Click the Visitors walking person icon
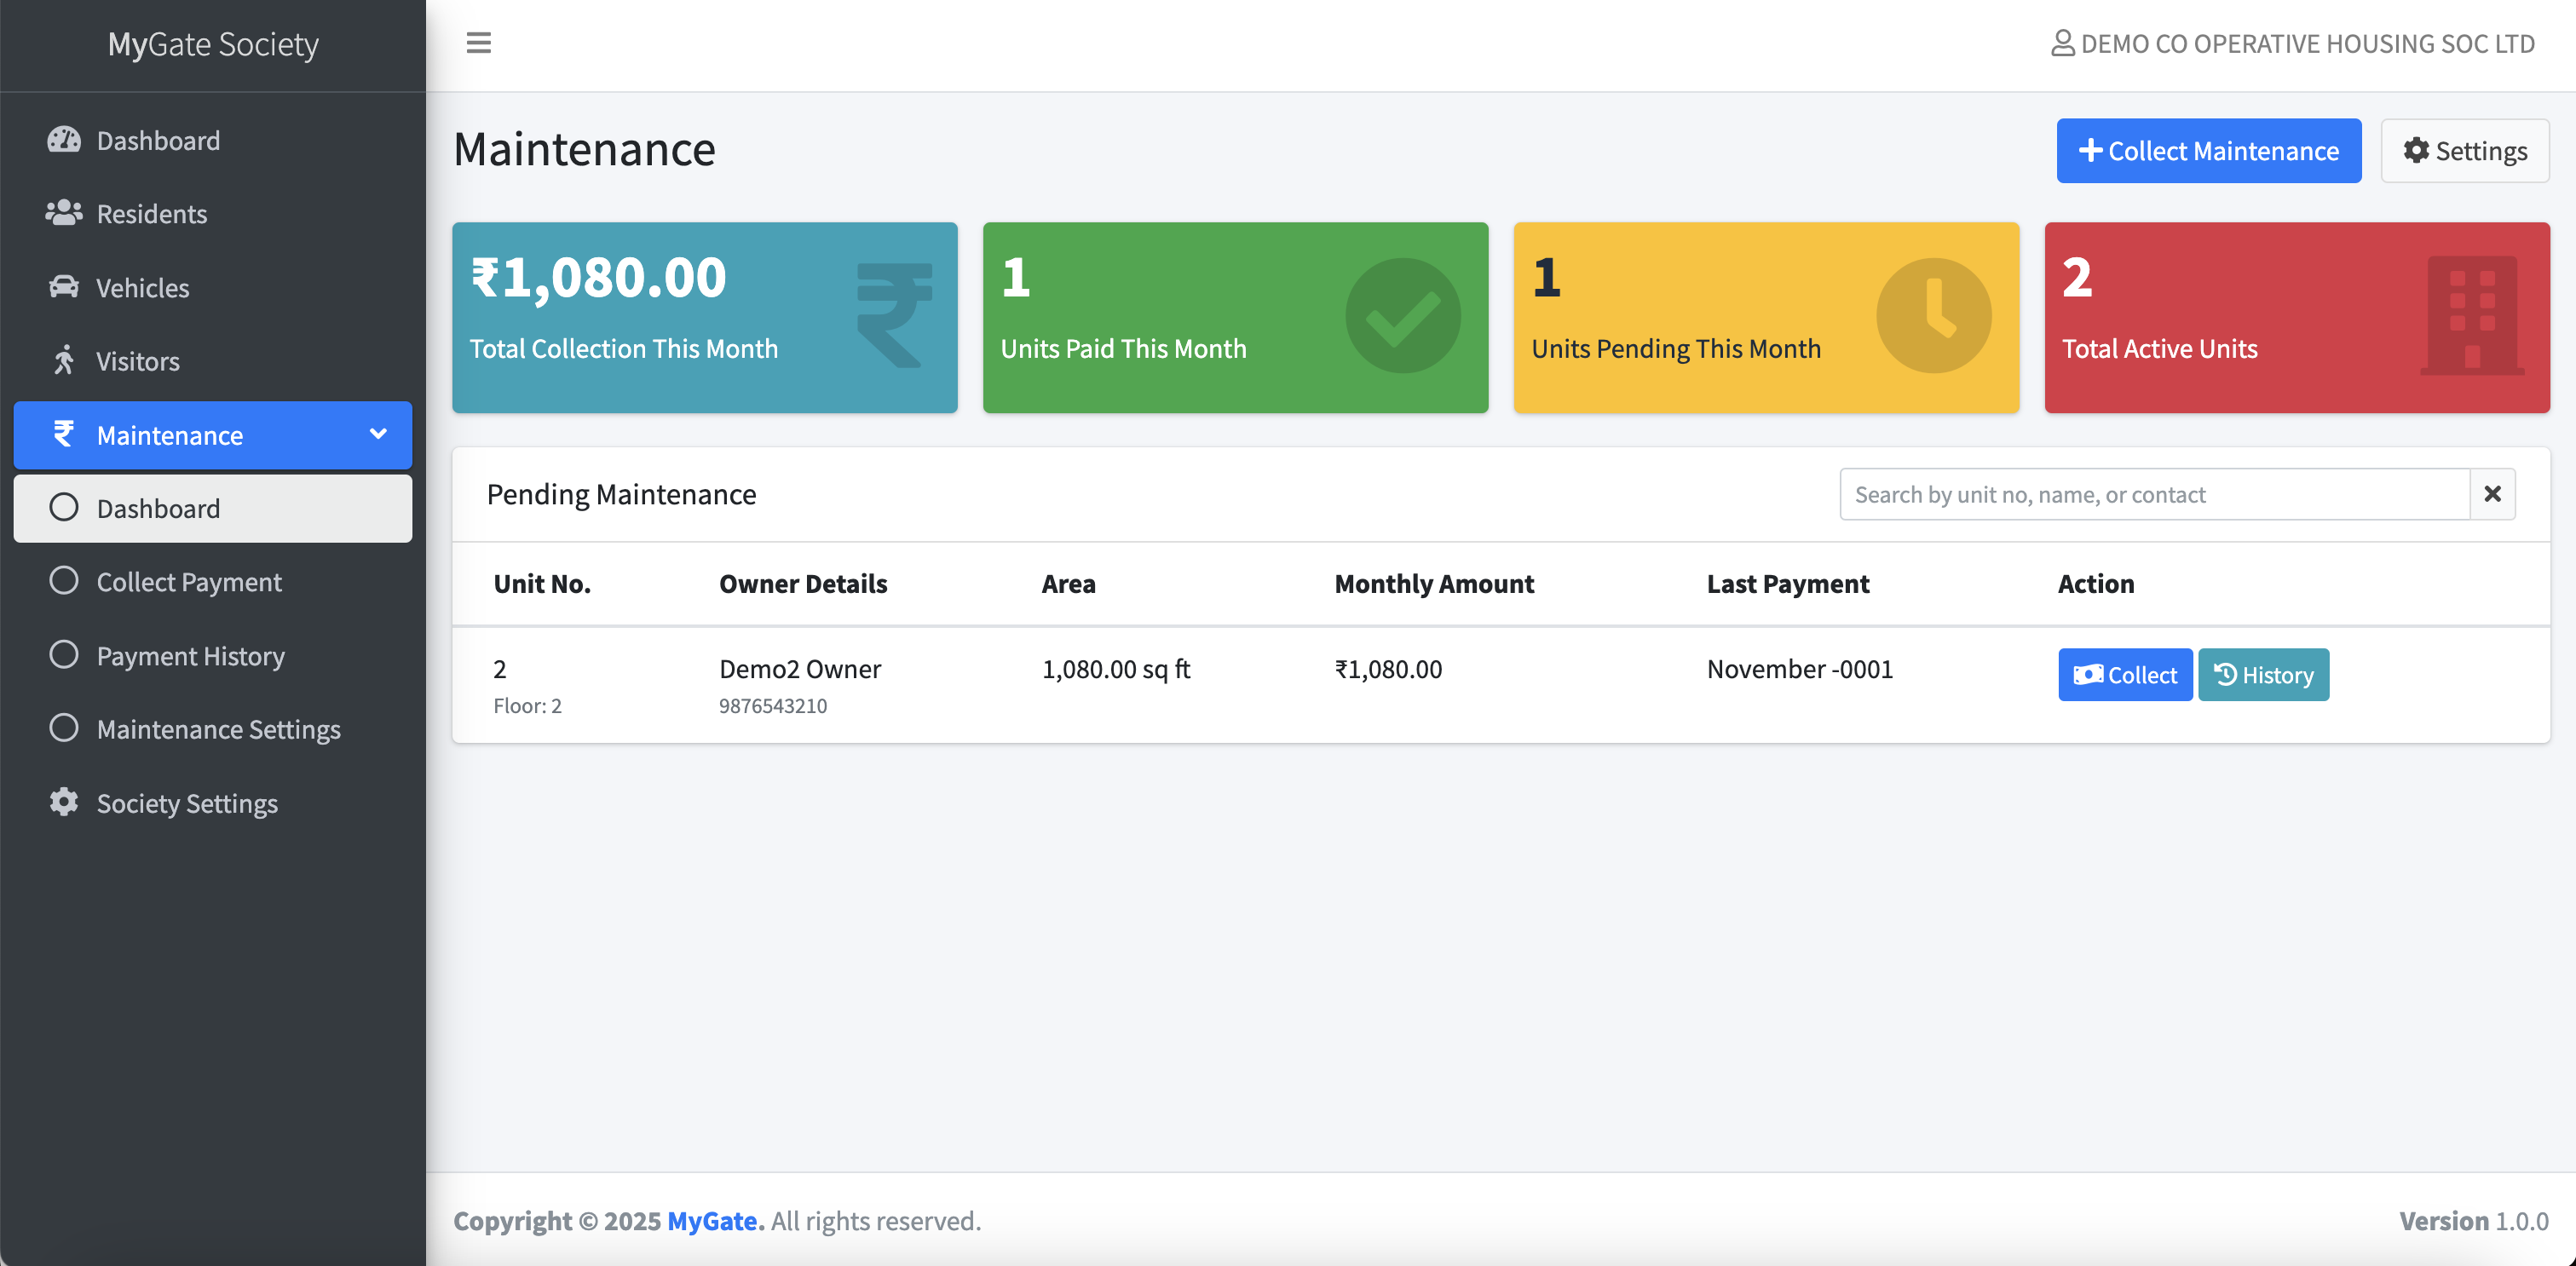Image resolution: width=2576 pixels, height=1266 pixels. [x=64, y=360]
